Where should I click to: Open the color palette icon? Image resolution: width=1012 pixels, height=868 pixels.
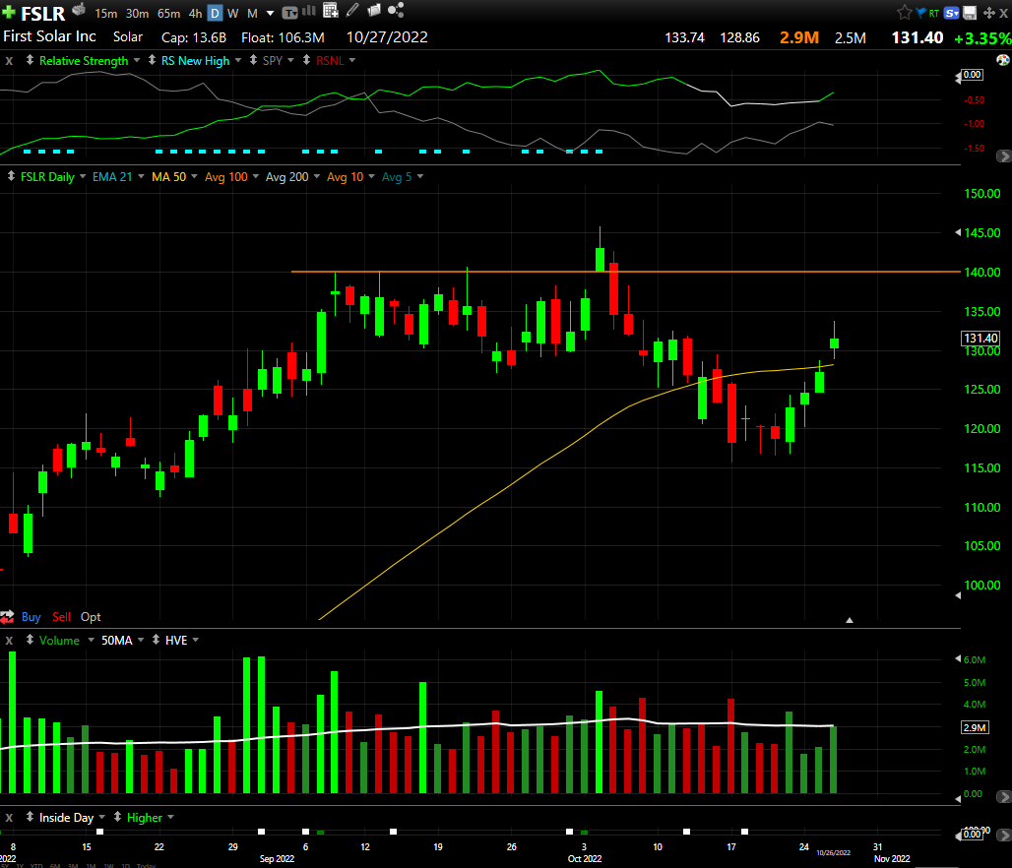pyautogui.click(x=1003, y=60)
